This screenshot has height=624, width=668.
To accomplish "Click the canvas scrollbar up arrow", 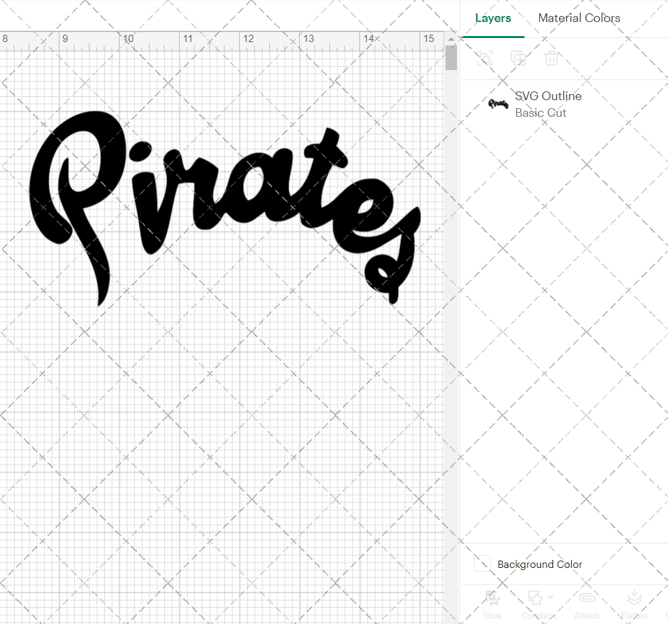I will click(x=451, y=39).
